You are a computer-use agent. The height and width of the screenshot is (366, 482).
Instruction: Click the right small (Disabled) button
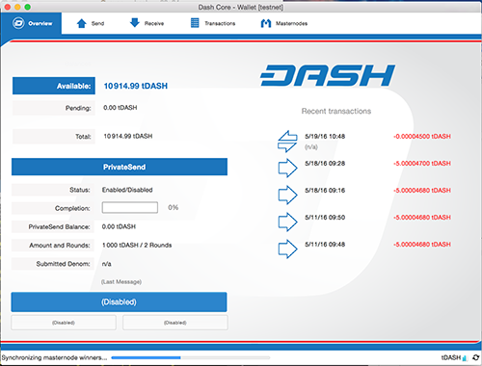click(x=175, y=323)
